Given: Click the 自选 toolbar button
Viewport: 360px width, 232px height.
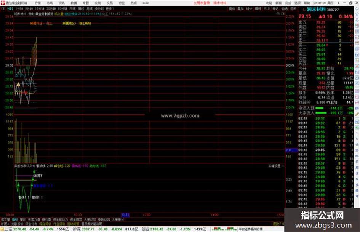Looking at the screenshot, I should pyautogui.click(x=285, y=8).
